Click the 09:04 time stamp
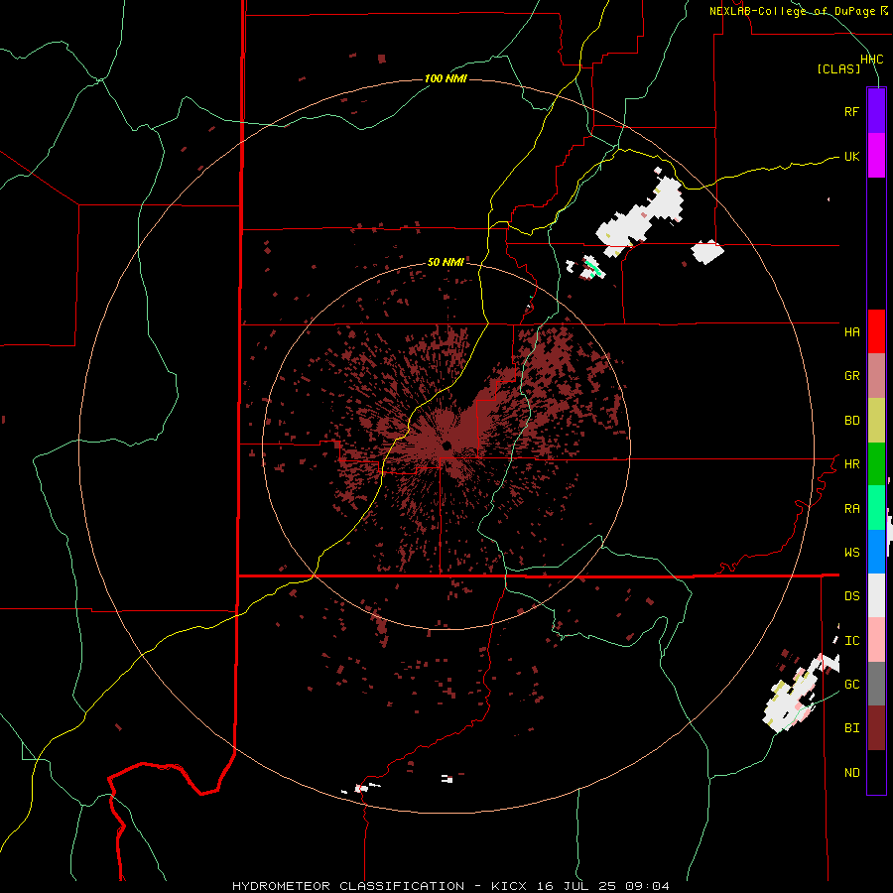Viewport: 893px width, 893px height. pos(647,886)
